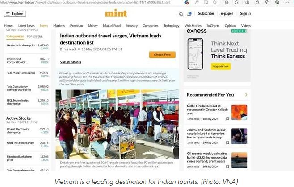Open author Varuni Khosla's profile link
The image size is (294, 187).
pos(71,62)
